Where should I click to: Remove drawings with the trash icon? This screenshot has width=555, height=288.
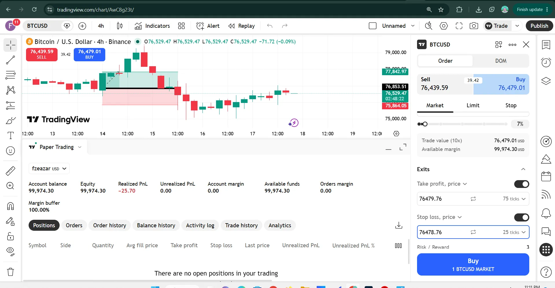(10, 272)
